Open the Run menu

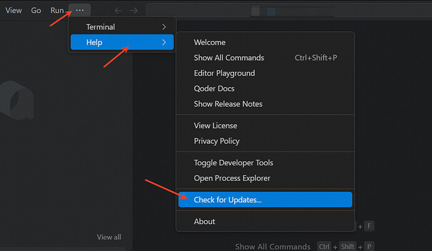click(57, 10)
